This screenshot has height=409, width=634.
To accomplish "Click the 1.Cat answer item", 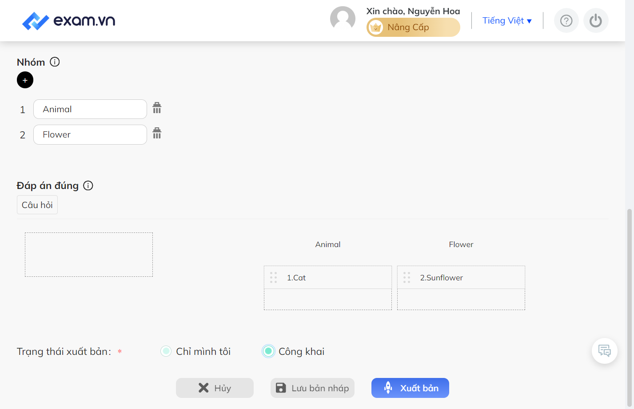I will 328,278.
